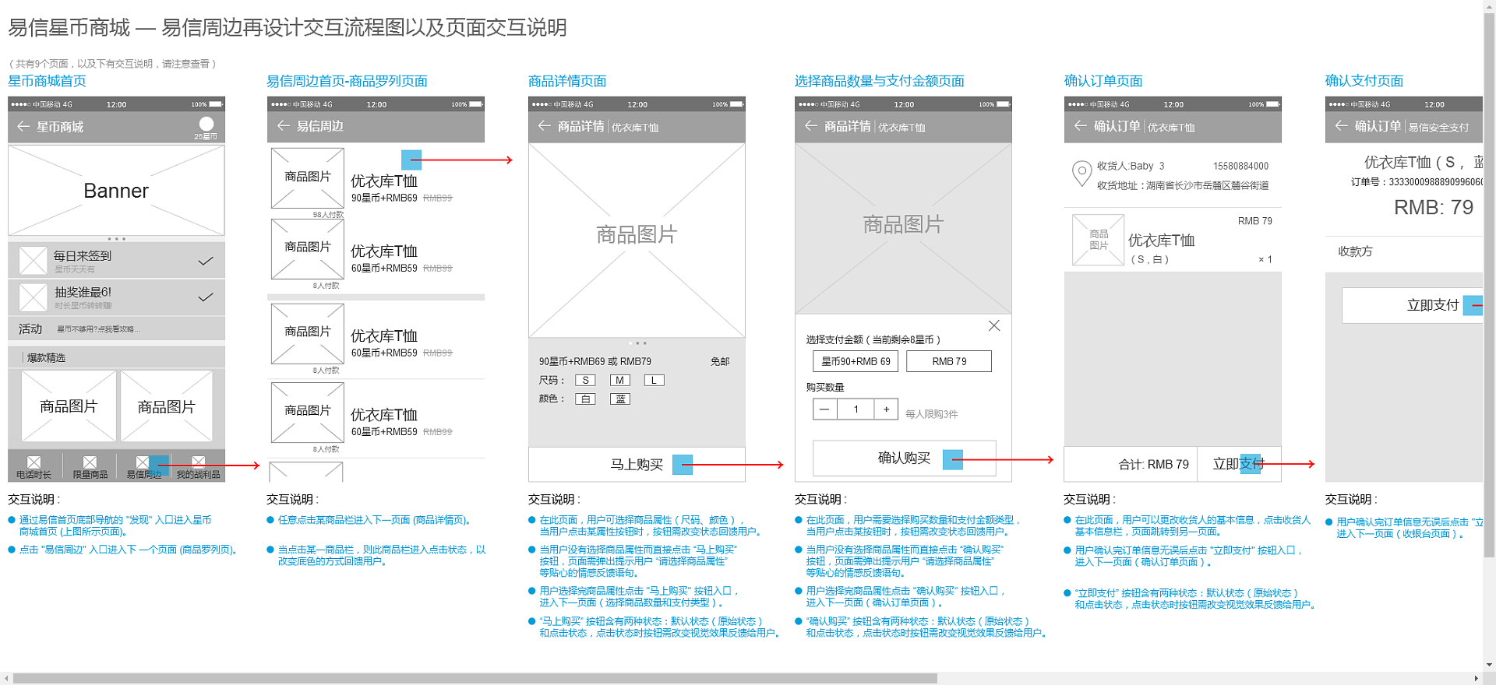Image resolution: width=1496 pixels, height=685 pixels.
Task: Click the horizontal scrollbar thumb
Action: point(475,679)
